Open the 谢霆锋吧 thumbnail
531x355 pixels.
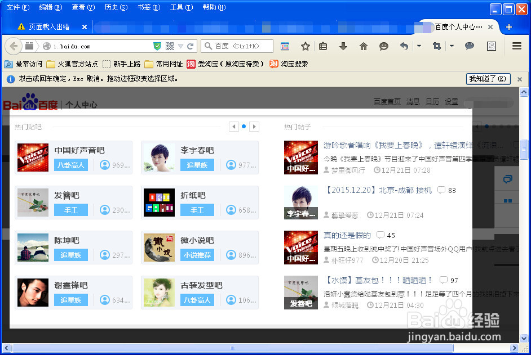pos(33,293)
